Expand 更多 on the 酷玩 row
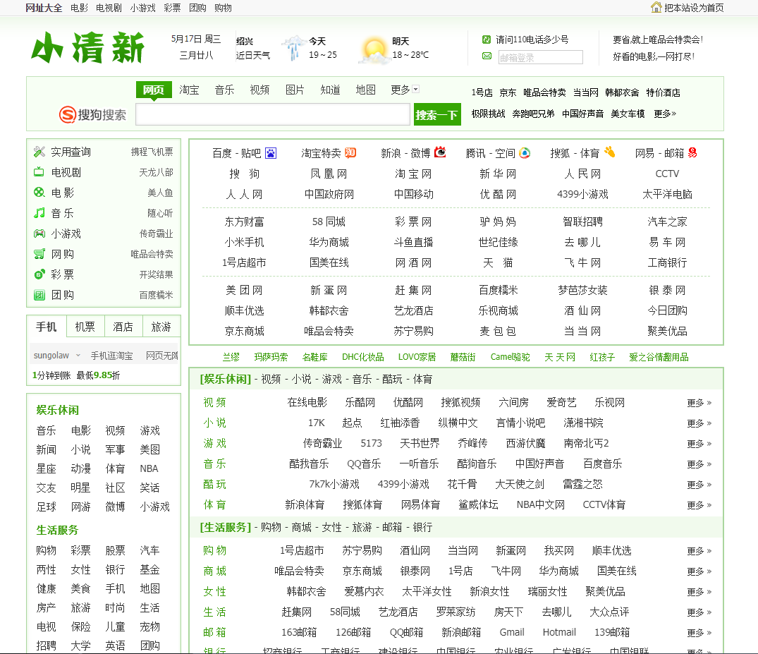Image resolution: width=758 pixels, height=654 pixels. (699, 485)
